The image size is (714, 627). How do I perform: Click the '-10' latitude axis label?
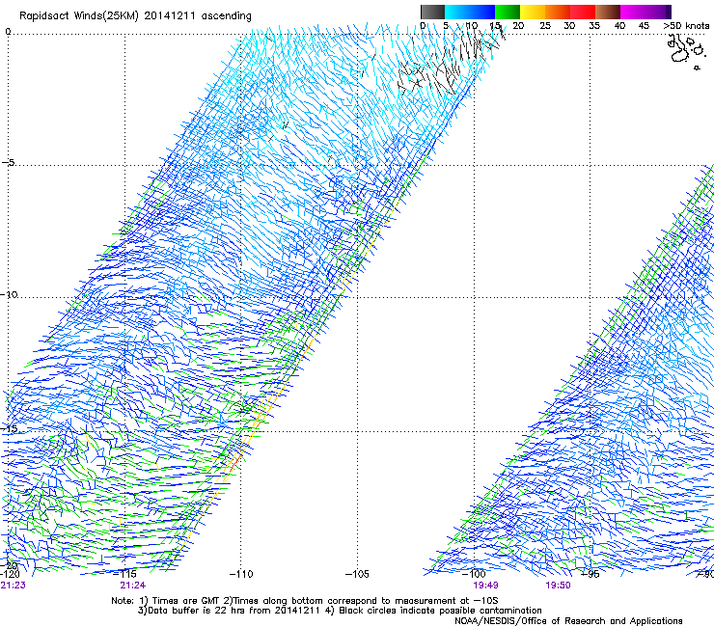pyautogui.click(x=9, y=294)
